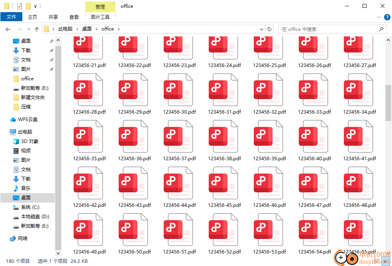
Task: Open 本地磁盘 (D:) drive
Action: click(x=35, y=217)
